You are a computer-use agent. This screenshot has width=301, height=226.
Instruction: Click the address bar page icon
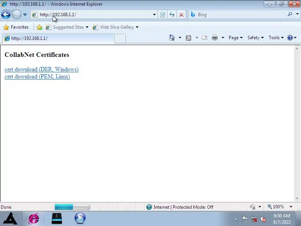35,15
